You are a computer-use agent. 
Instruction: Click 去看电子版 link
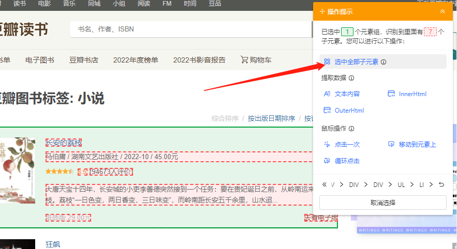click(x=321, y=217)
